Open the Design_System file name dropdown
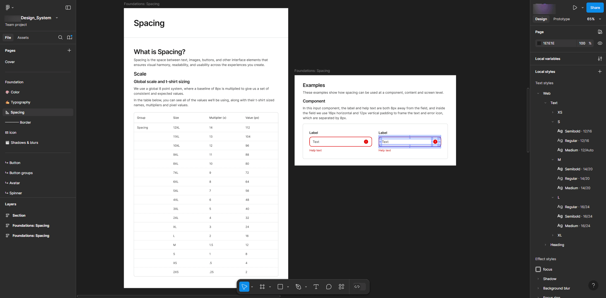This screenshot has width=606, height=298. pyautogui.click(x=57, y=18)
